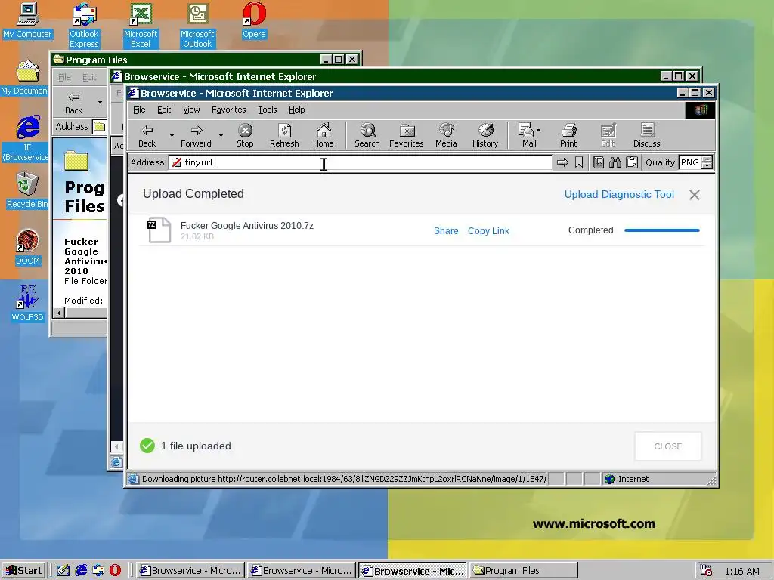
Task: Click the horizontal scrollbar left arrow in Program Files
Action: pyautogui.click(x=59, y=313)
